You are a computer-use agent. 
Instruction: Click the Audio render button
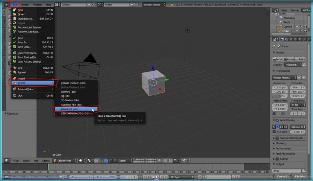coord(300,59)
